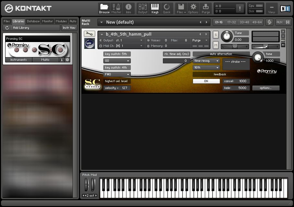294x207 pixels.
Task: Click the fade 5000 value field
Action: (236, 88)
